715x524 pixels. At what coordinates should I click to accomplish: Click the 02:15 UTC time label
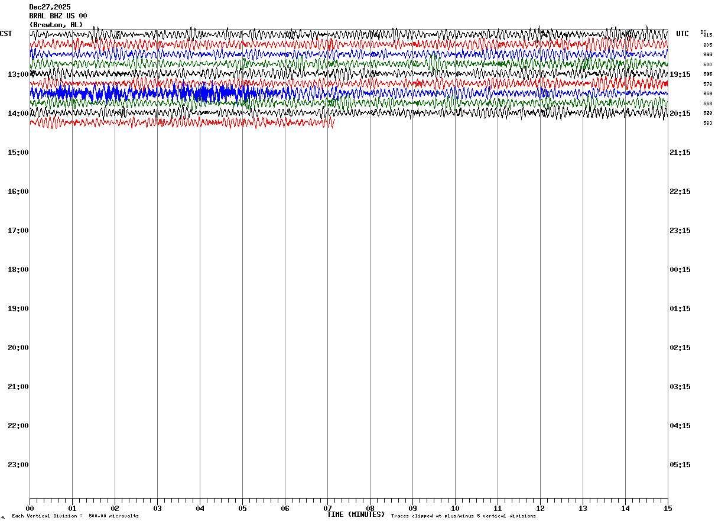[680, 348]
